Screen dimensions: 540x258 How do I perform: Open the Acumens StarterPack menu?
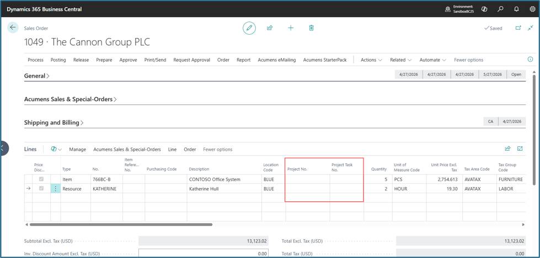pyautogui.click(x=325, y=60)
